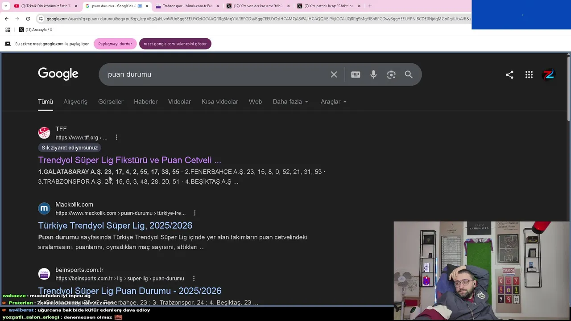Click the meet sharing screen icon

[8, 44]
